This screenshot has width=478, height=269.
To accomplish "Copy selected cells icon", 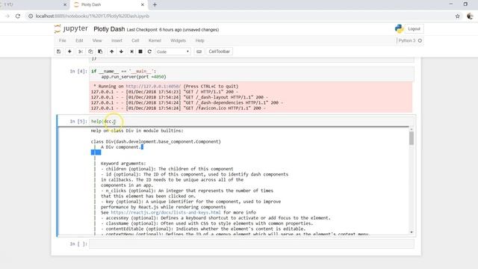I will click(90, 52).
